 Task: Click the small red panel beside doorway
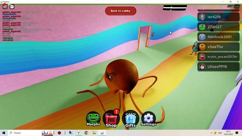[153, 34]
